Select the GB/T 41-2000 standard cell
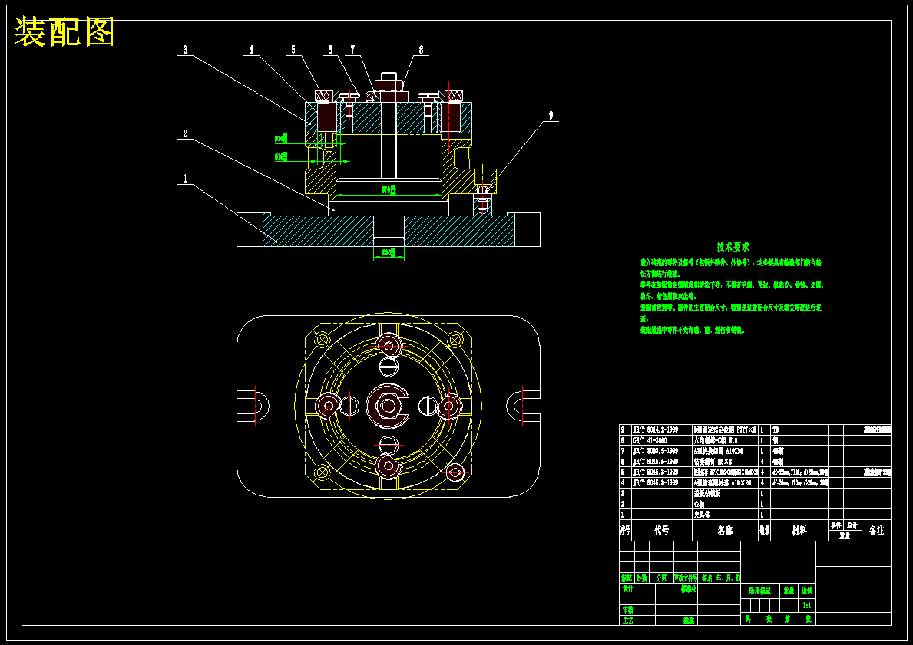913x645 pixels. coord(661,440)
